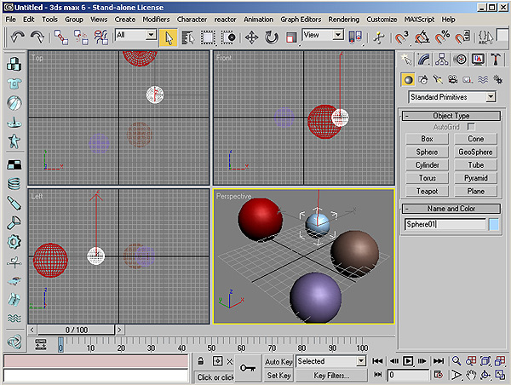Open the Modifiers menu

click(x=156, y=19)
